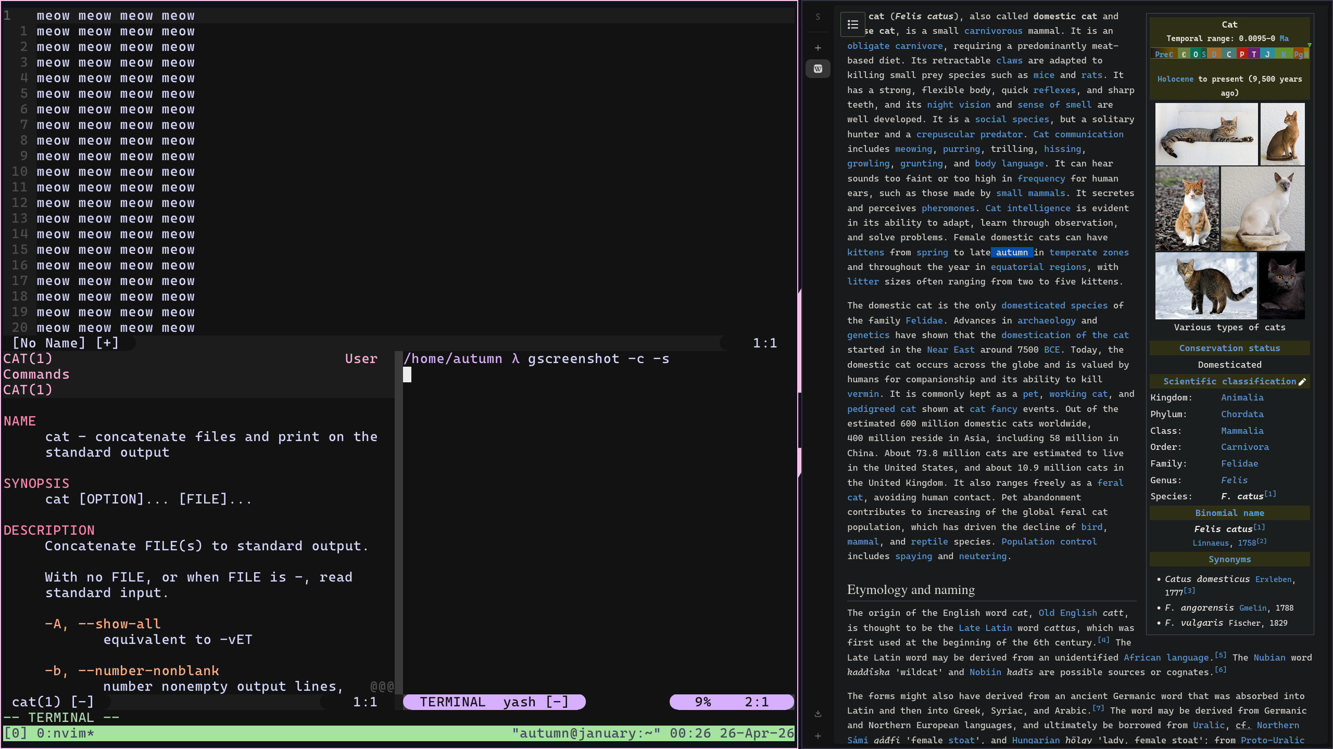
Task: Click the 'cat(1) [-]' status line
Action: tap(53, 702)
